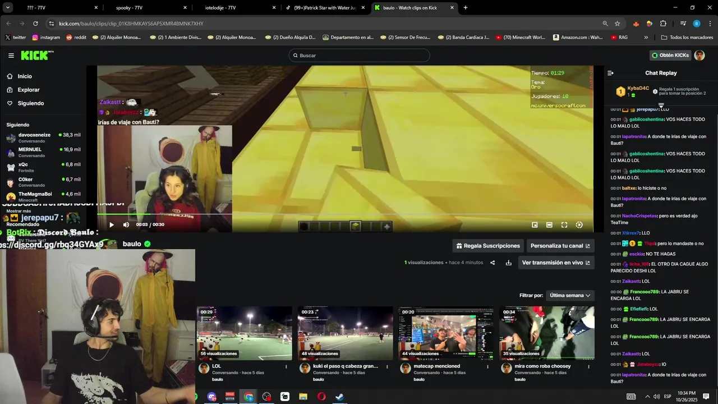Screen dimensions: 718x404
Task: Bookmark this page with star icon
Action: 618,24
